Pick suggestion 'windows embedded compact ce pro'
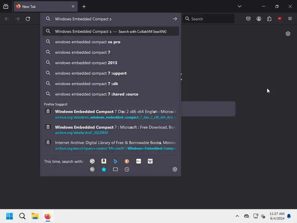The image size is (297, 223). point(111,42)
